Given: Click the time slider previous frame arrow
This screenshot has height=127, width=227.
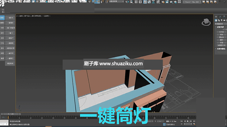Looking at the screenshot, I should [2, 114].
